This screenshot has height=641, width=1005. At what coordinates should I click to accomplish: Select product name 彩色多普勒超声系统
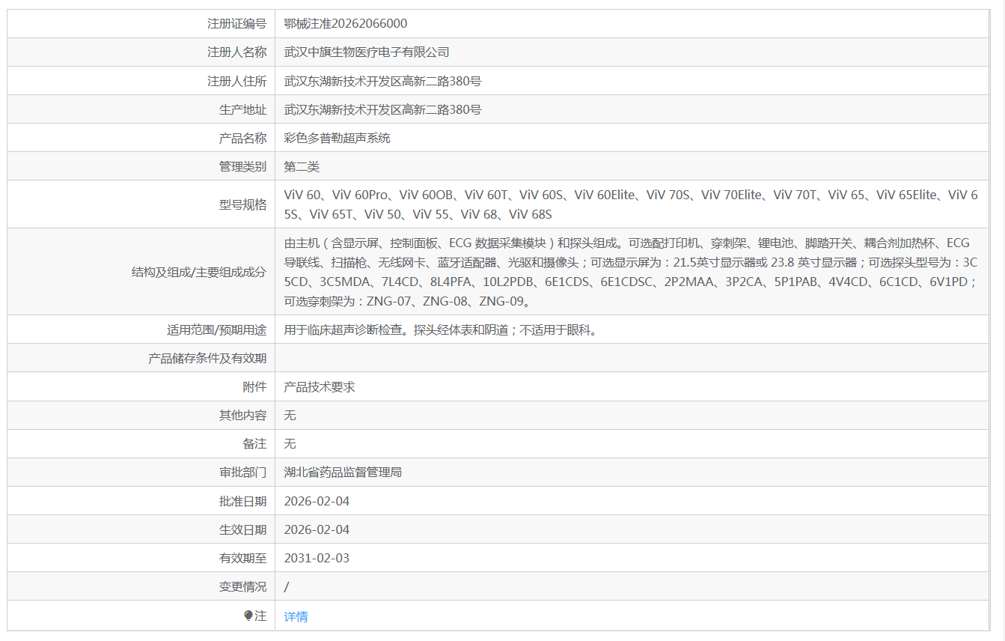337,138
